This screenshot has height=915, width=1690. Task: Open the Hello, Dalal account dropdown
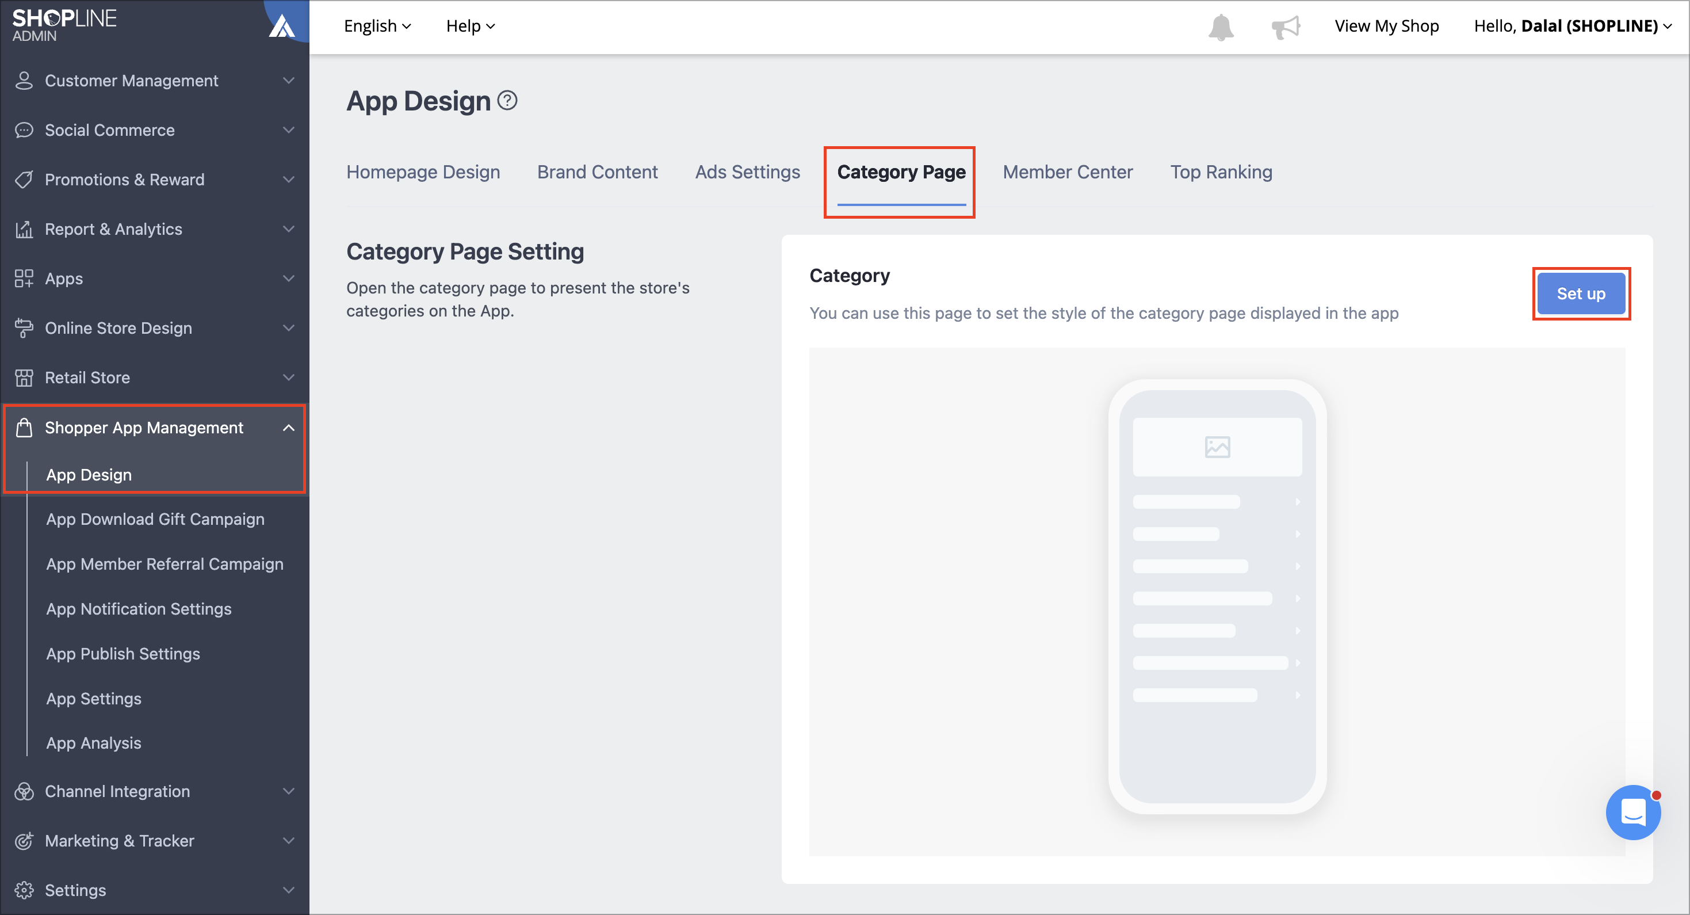[1573, 26]
